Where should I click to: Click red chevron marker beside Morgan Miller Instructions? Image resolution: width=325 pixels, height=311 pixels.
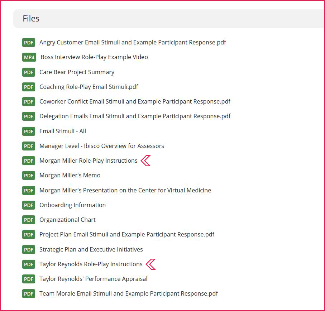145,161
